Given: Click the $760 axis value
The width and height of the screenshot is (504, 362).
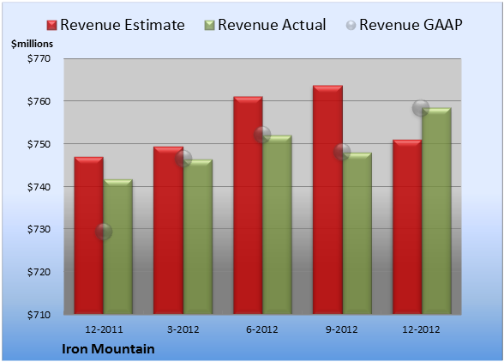Looking at the screenshot, I should click(39, 101).
